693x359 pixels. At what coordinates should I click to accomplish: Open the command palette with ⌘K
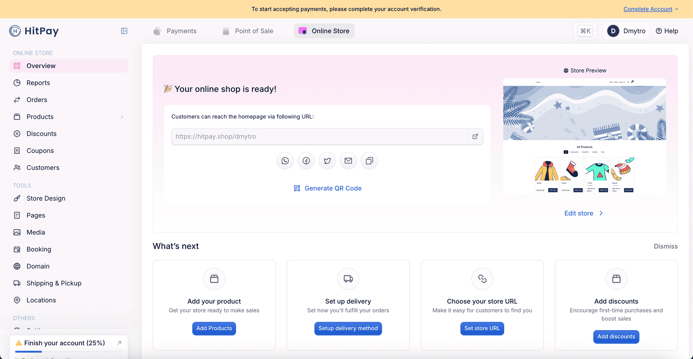click(585, 31)
